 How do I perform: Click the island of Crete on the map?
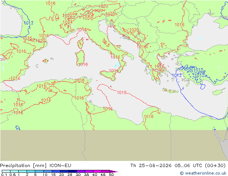pyautogui.click(x=170, y=91)
